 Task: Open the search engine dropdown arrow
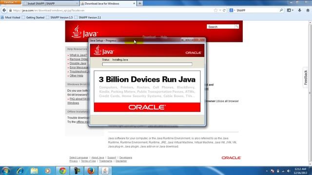point(234,10)
